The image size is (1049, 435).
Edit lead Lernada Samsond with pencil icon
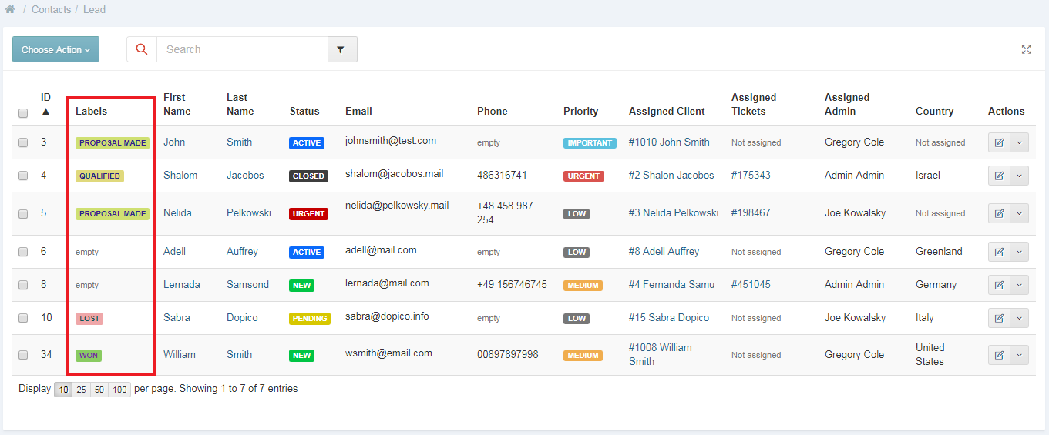(x=999, y=285)
